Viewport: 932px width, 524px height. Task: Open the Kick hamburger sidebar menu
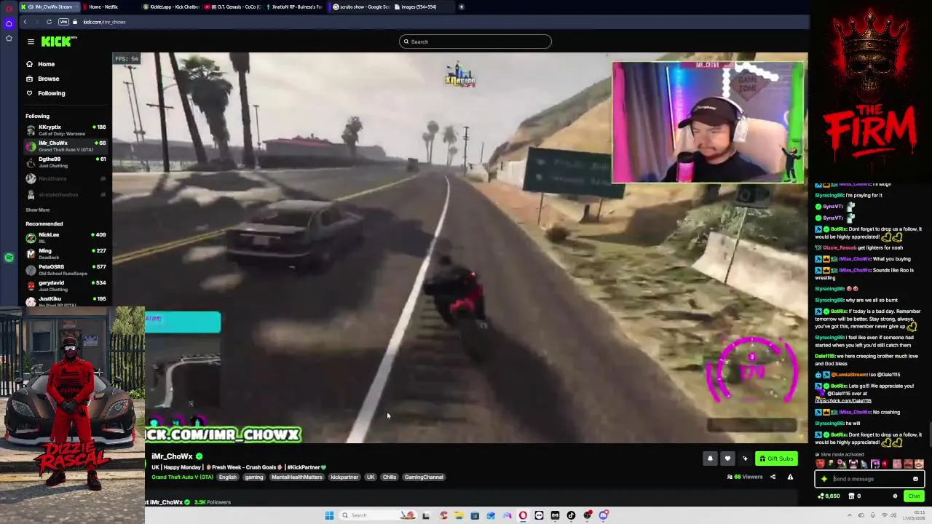coord(31,41)
